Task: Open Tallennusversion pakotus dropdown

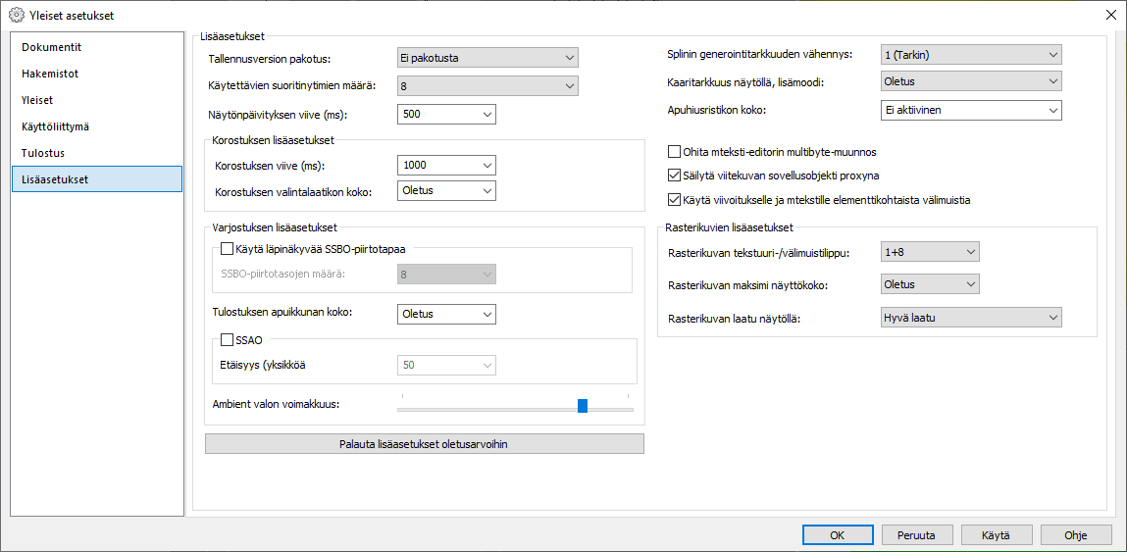Action: (487, 58)
